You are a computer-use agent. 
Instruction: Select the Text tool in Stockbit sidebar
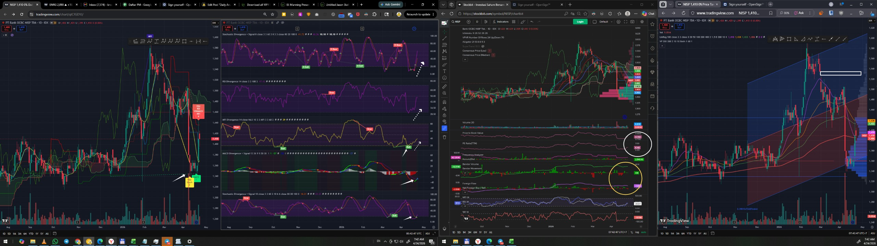pos(444,71)
